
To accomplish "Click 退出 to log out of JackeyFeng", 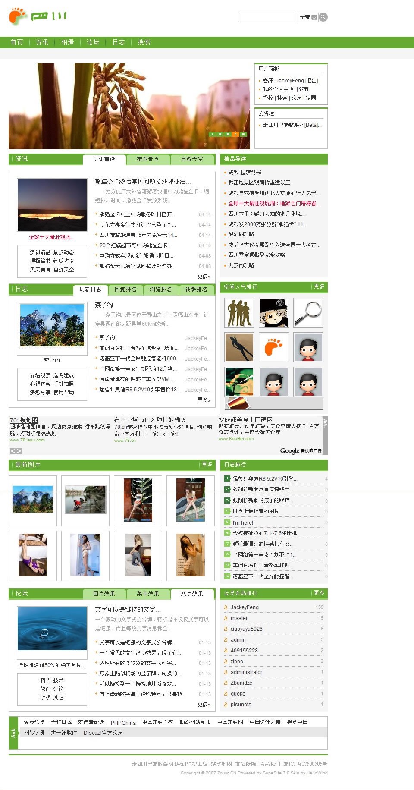I will (x=312, y=81).
